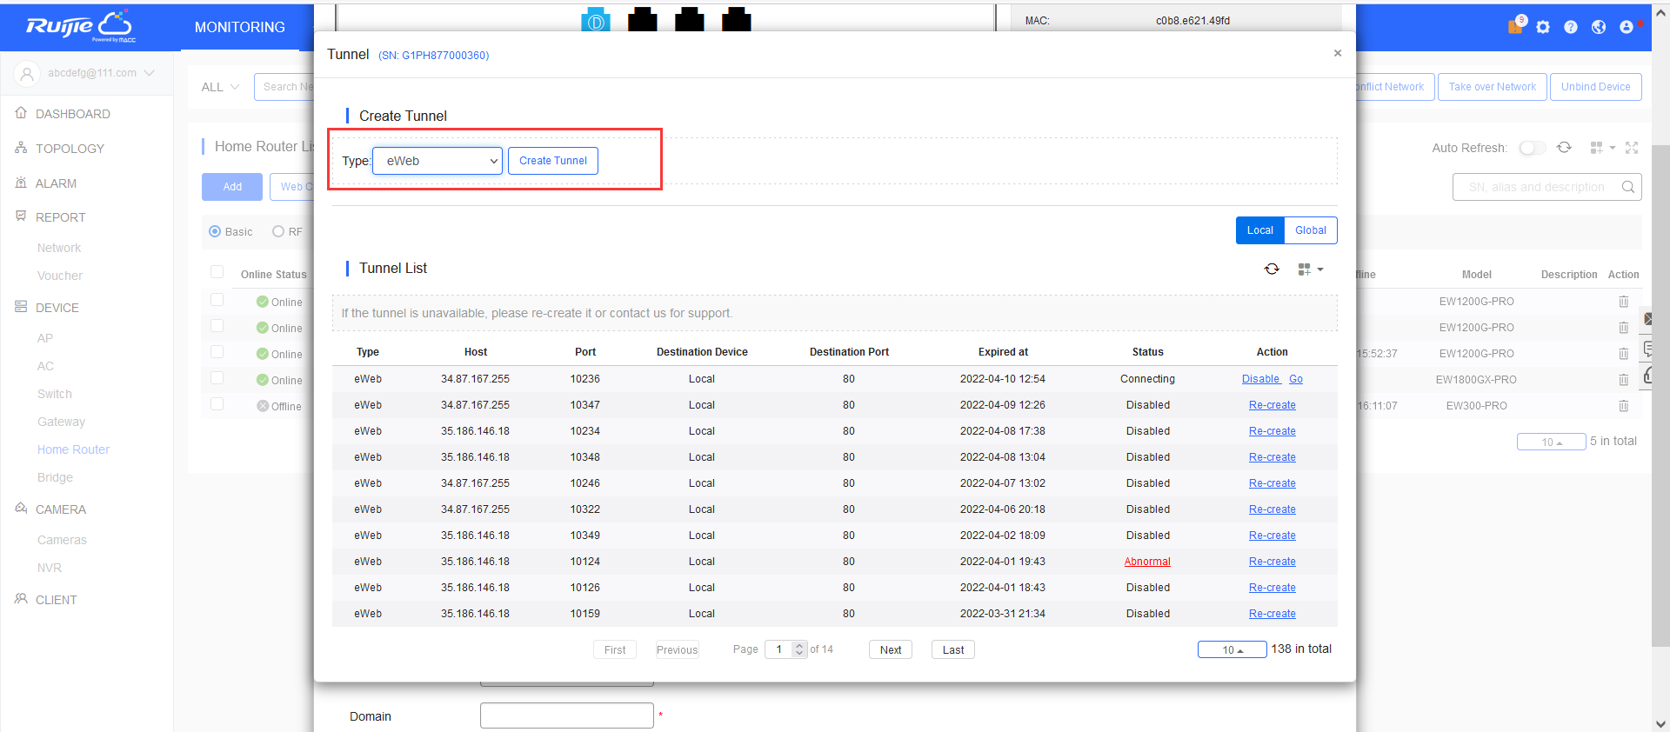The height and width of the screenshot is (732, 1670).
Task: Collapse the REPORT sidebar section
Action: pyautogui.click(x=60, y=217)
